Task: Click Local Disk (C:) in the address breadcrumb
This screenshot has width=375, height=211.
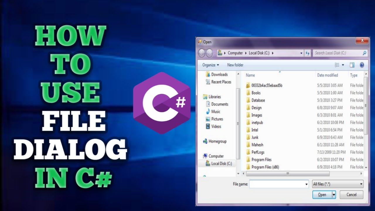Action: (x=259, y=53)
